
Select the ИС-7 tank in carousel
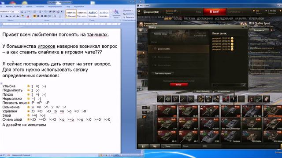pos(188,136)
